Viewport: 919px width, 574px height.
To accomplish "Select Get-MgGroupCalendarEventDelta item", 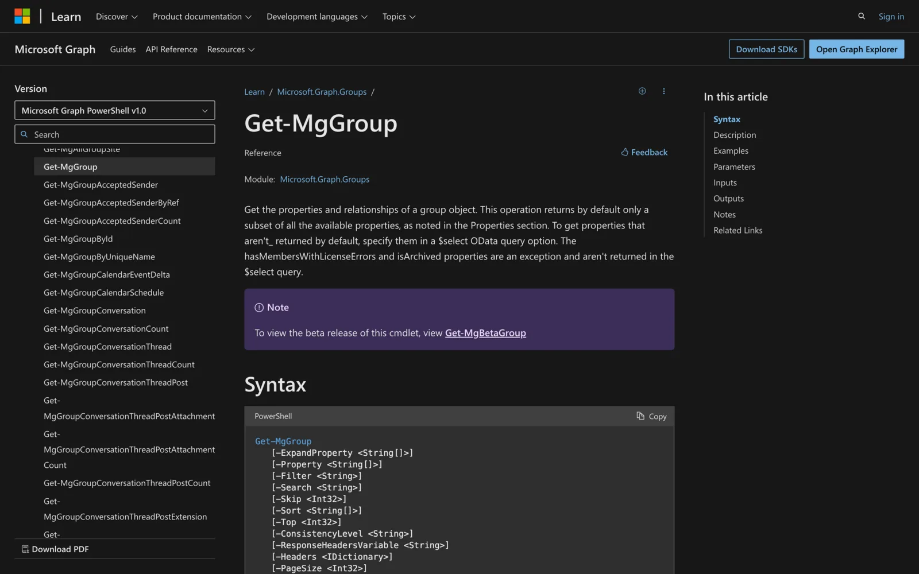I will (107, 275).
